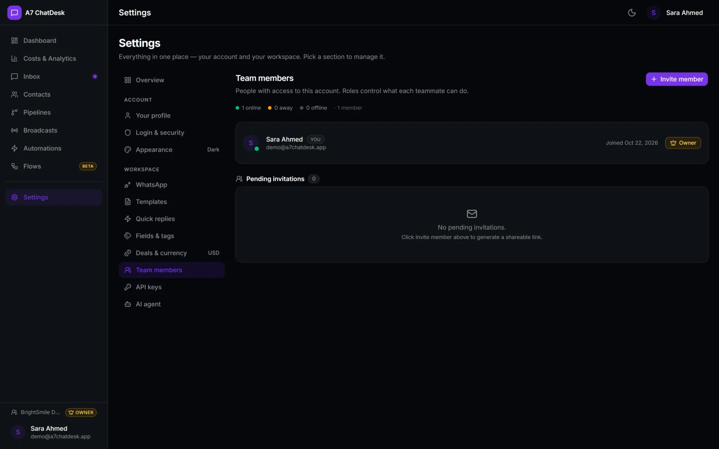Screen dimensions: 719x449
Task: Click the AI agent robot icon
Action: pos(128,304)
